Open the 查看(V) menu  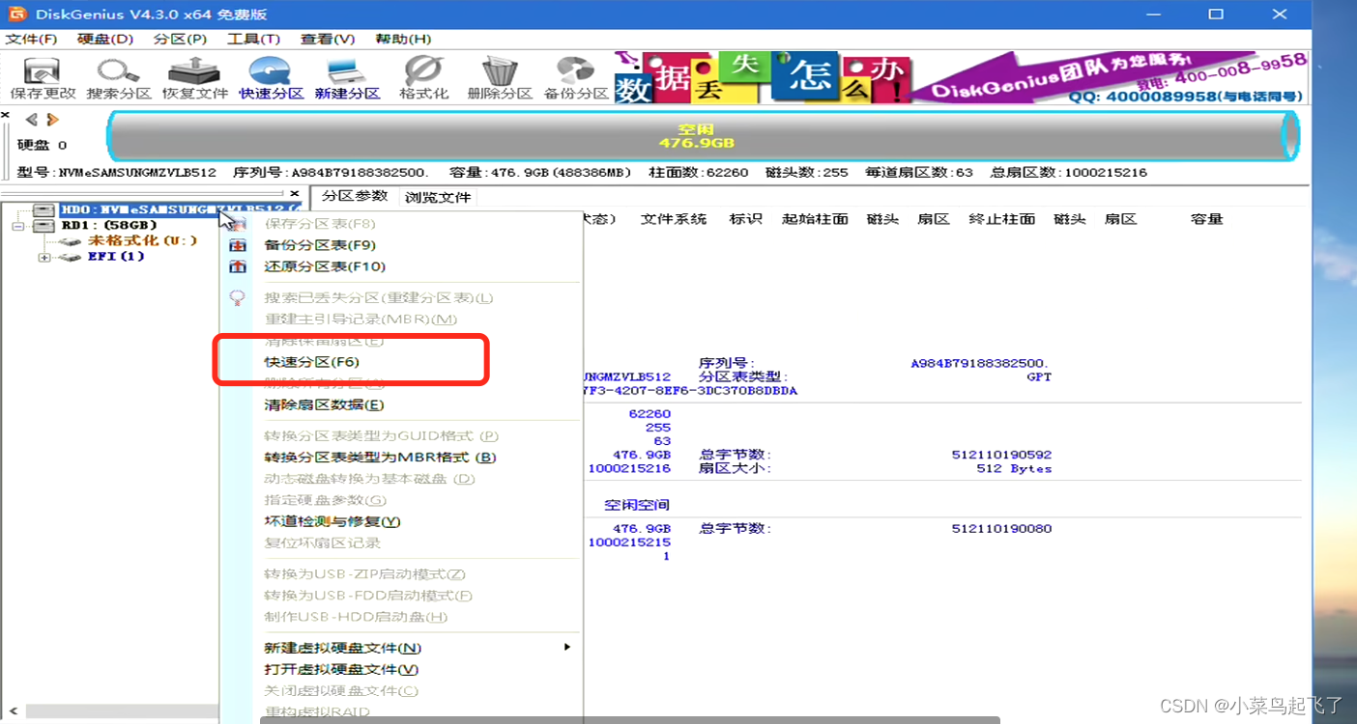click(328, 39)
